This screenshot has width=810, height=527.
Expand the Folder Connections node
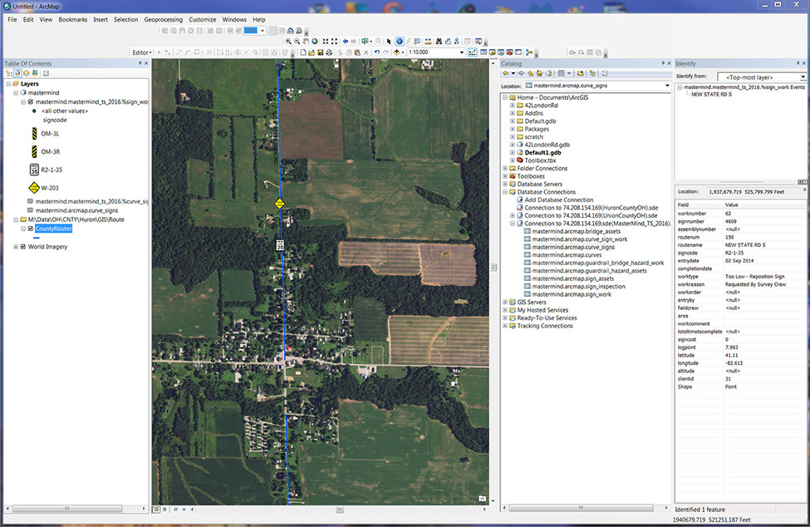[506, 169]
